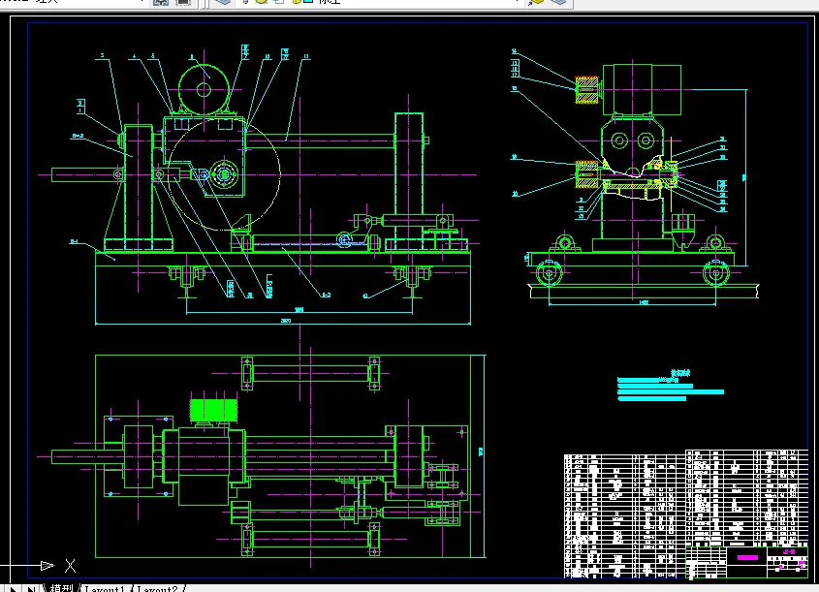Click the next-tab scroll arrow
The height and width of the screenshot is (592, 819).
pyautogui.click(x=13, y=589)
